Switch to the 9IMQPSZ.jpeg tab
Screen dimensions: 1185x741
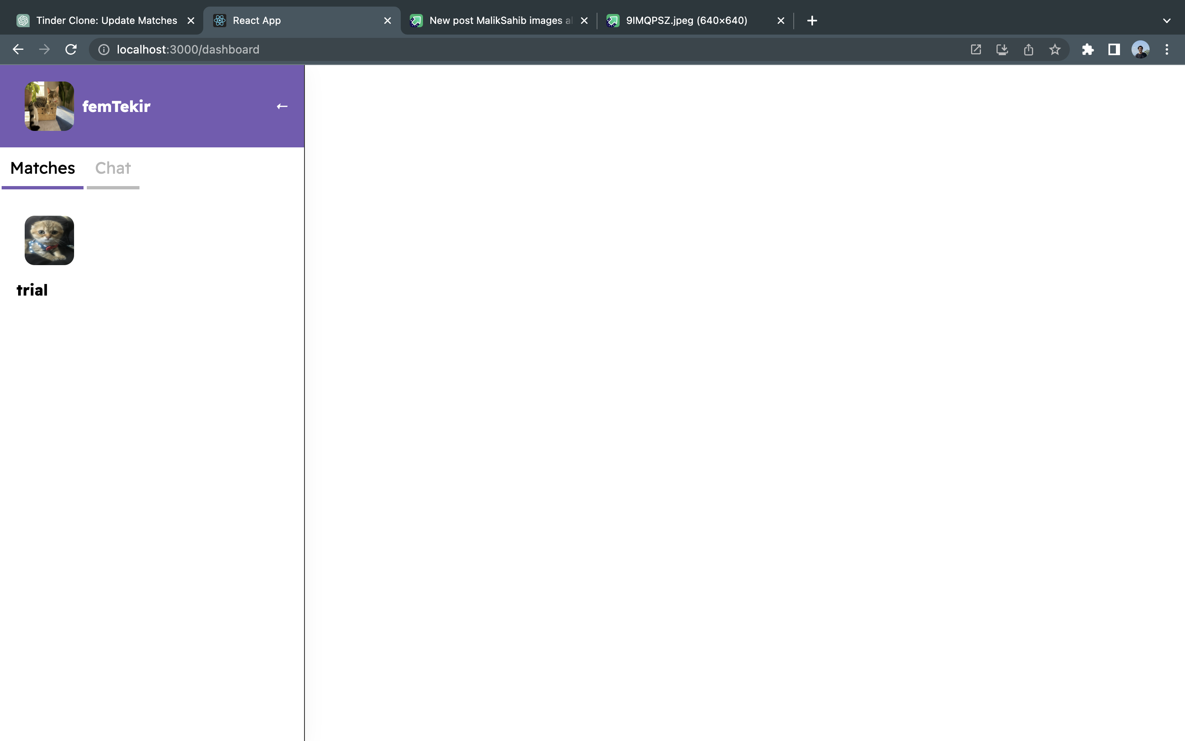coord(686,21)
